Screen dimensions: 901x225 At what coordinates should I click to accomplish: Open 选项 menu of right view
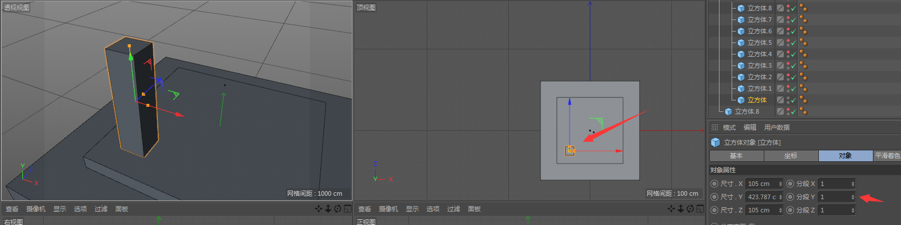click(x=80, y=209)
